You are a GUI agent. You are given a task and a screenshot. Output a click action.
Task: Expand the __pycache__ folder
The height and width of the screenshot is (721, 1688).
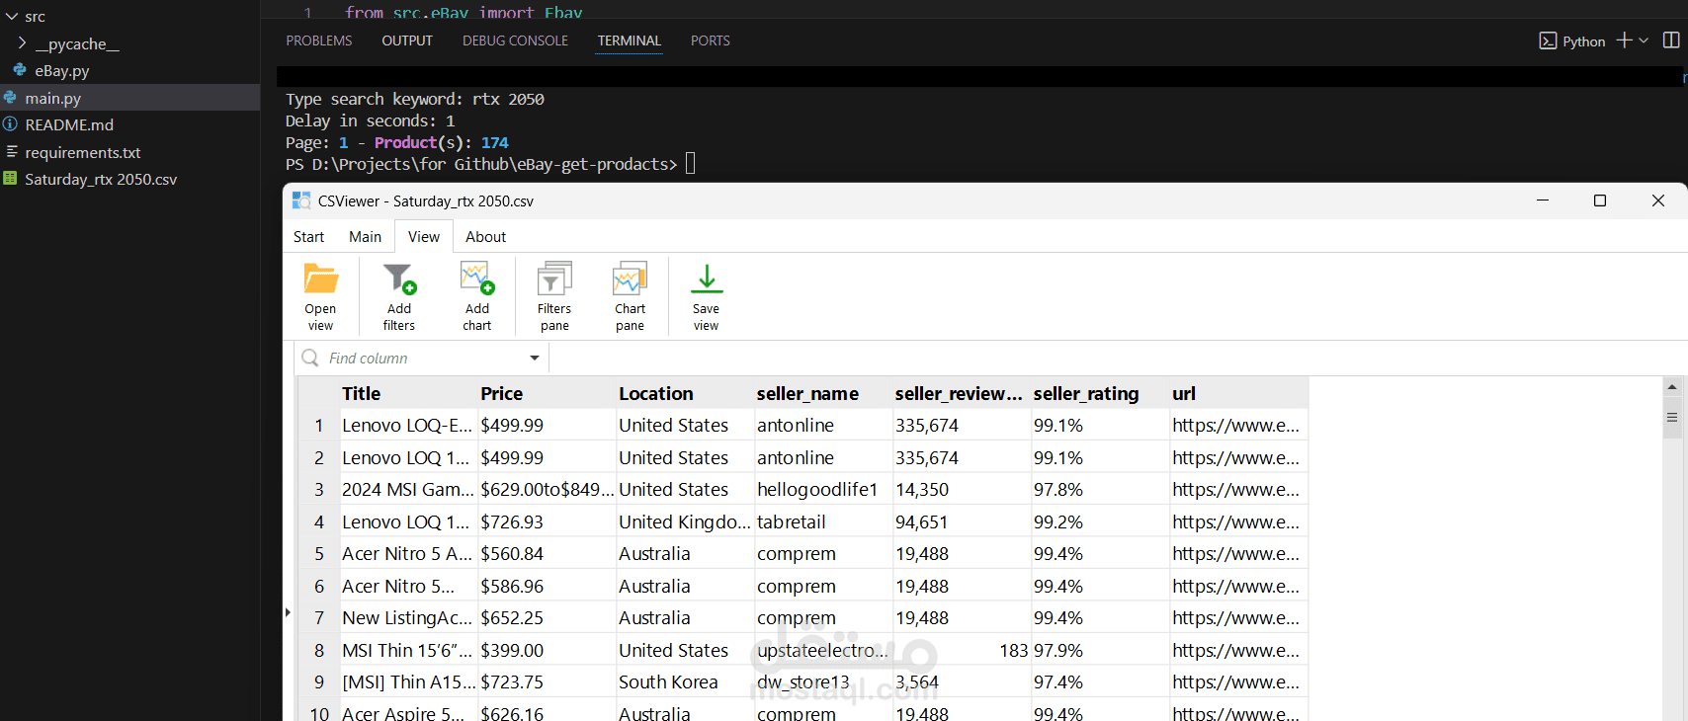(x=22, y=43)
